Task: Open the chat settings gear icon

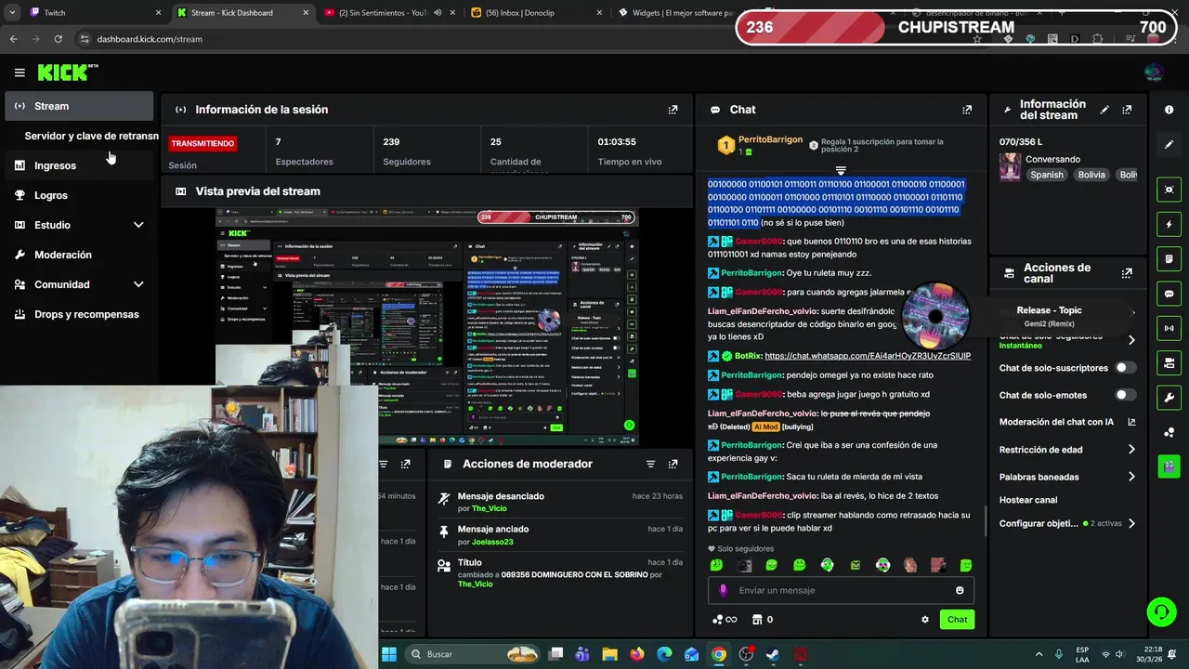Action: pos(924,620)
